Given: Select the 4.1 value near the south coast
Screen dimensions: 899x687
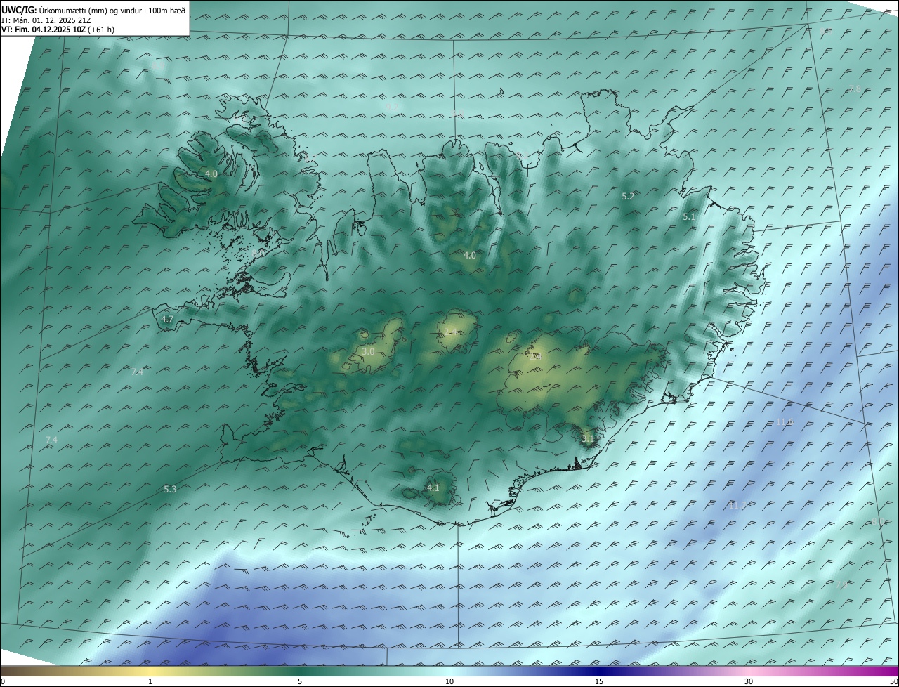Looking at the screenshot, I should [x=433, y=488].
